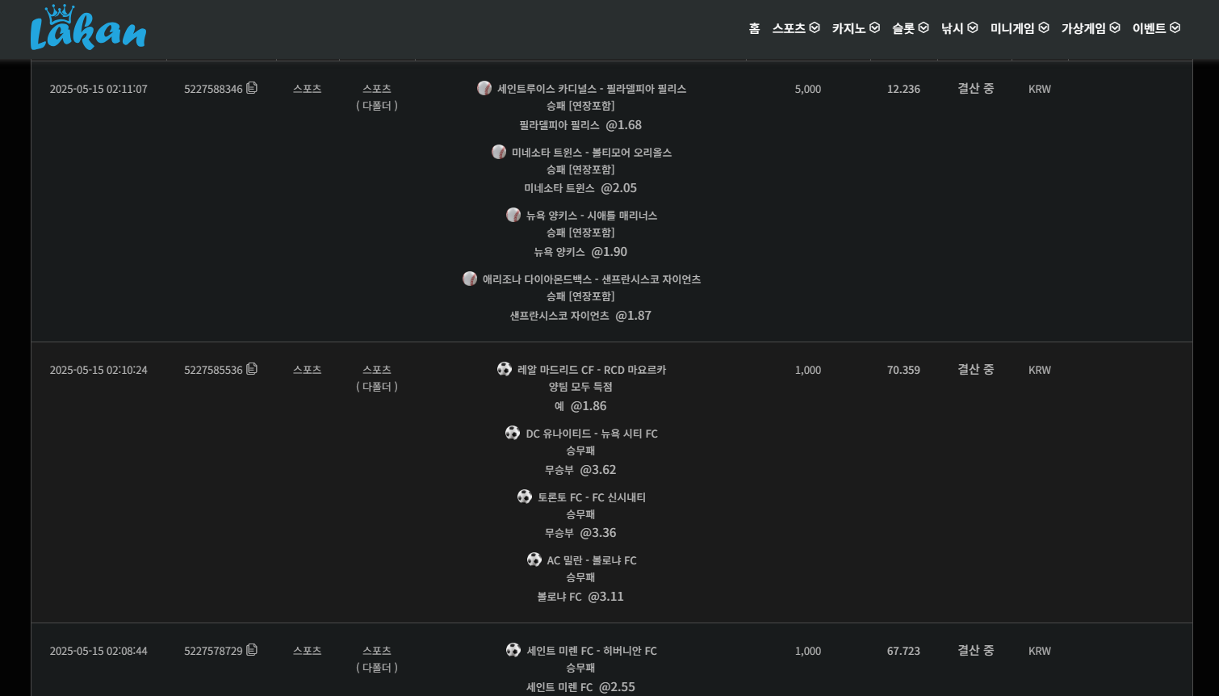The width and height of the screenshot is (1219, 696).
Task: Copy bet ID 5227585536
Action: click(252, 369)
